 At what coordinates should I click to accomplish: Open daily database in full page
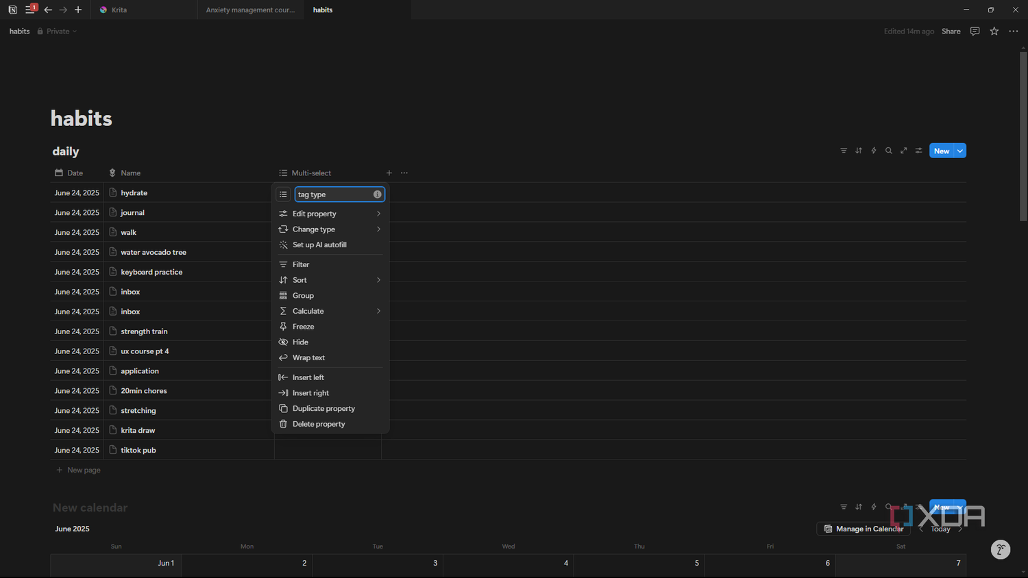(x=904, y=151)
